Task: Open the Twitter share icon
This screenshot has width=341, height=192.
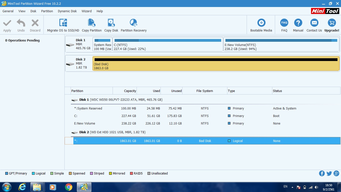Action: 329,173
